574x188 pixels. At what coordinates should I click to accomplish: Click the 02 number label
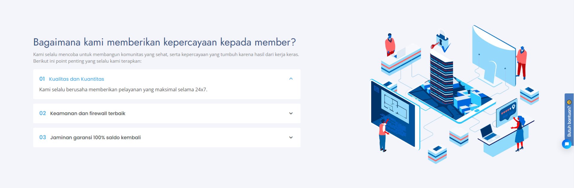[43, 113]
